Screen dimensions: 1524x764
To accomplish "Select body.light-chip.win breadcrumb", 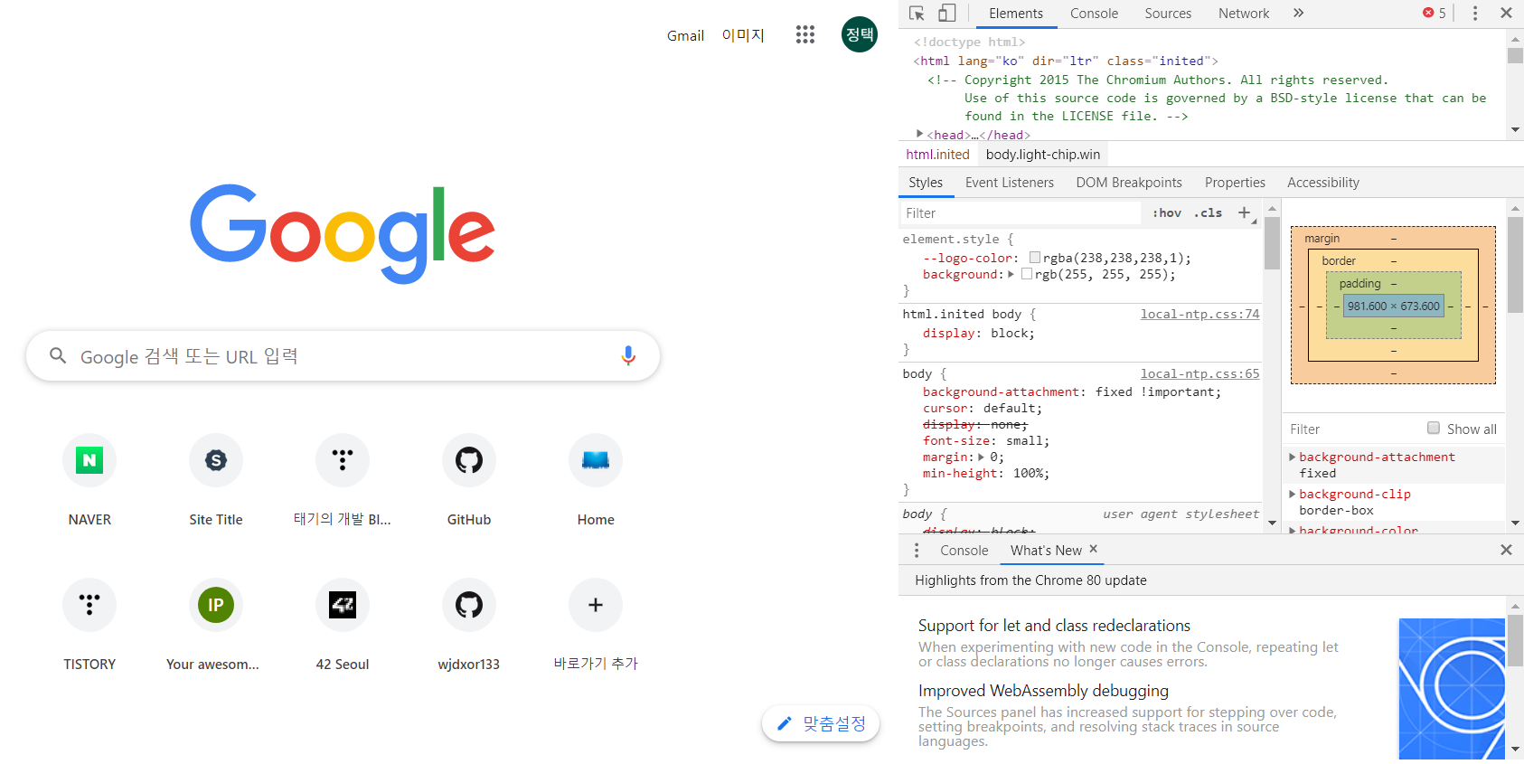I will [x=1043, y=155].
